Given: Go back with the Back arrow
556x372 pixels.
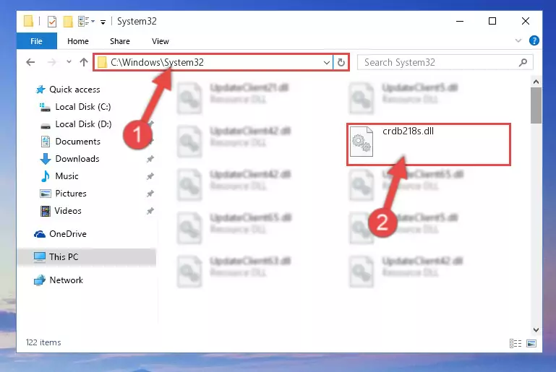Looking at the screenshot, I should point(30,62).
